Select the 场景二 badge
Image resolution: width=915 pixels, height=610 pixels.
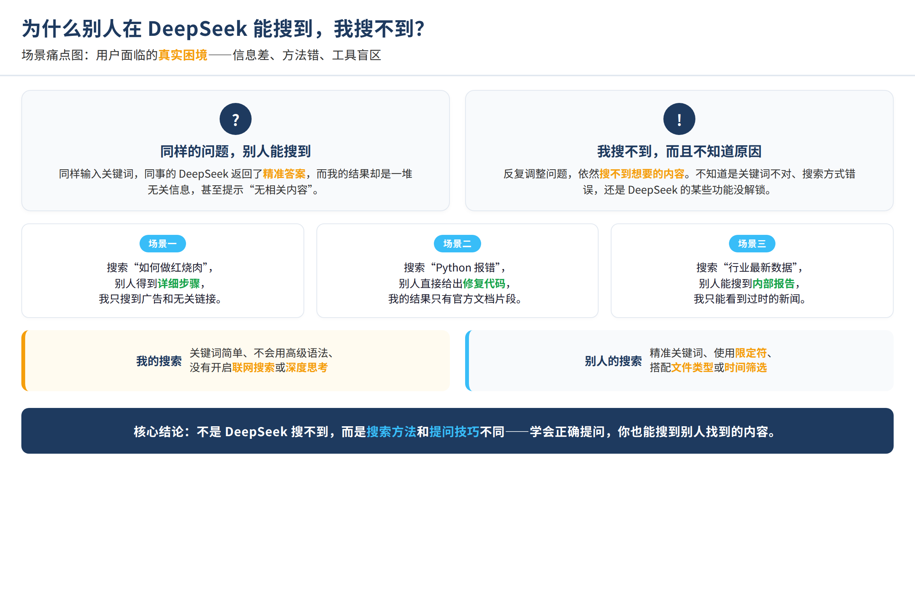tap(457, 244)
